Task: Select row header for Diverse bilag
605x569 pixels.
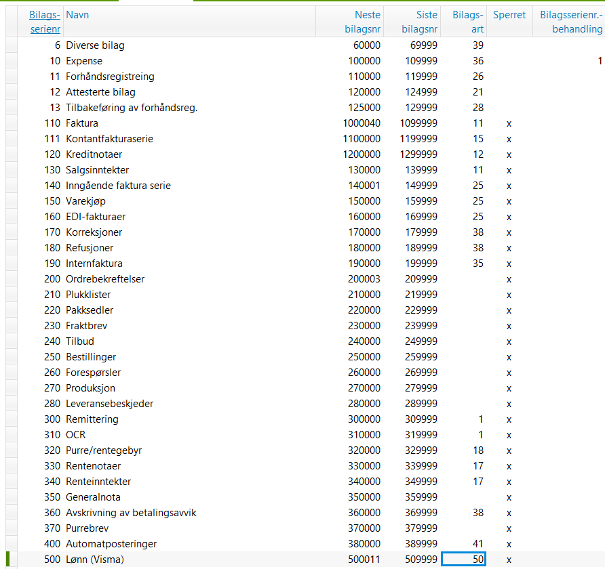Action: pos(12,45)
